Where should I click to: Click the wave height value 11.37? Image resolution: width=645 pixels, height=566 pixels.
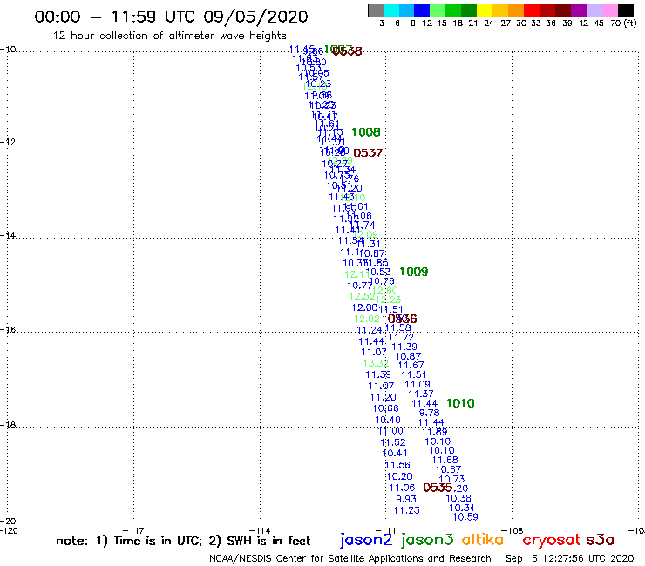pyautogui.click(x=421, y=394)
